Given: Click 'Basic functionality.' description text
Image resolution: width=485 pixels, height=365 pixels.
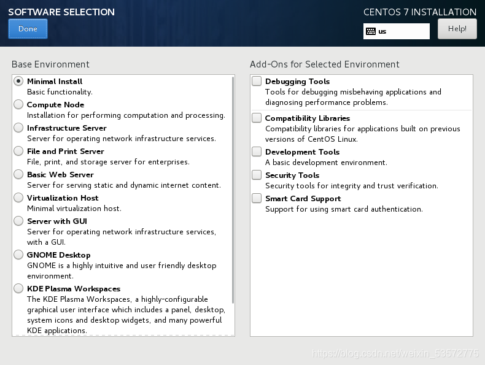Looking at the screenshot, I should [x=60, y=92].
